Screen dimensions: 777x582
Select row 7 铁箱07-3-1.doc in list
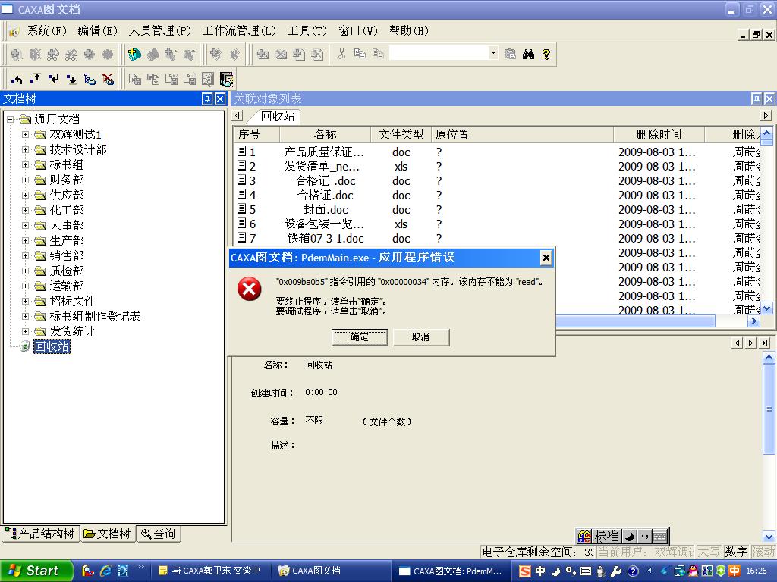pyautogui.click(x=497, y=238)
